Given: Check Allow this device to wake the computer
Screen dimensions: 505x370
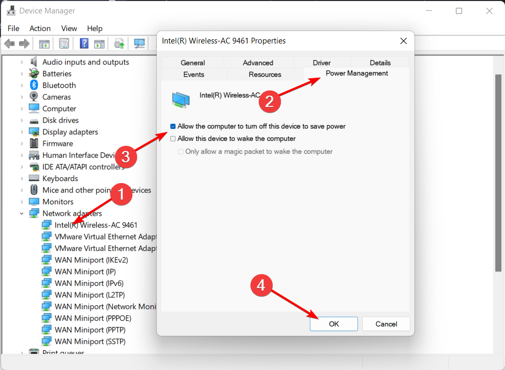Looking at the screenshot, I should click(x=173, y=139).
